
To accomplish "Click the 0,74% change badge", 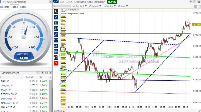I will pyautogui.click(x=112, y=2).
